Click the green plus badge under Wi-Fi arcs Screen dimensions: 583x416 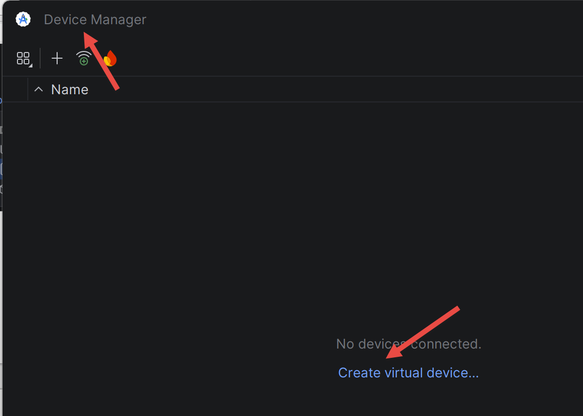(x=84, y=62)
